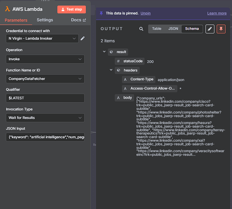232x209 pixels.
Task: Open the Docs tab link
Action: tap(79, 20)
